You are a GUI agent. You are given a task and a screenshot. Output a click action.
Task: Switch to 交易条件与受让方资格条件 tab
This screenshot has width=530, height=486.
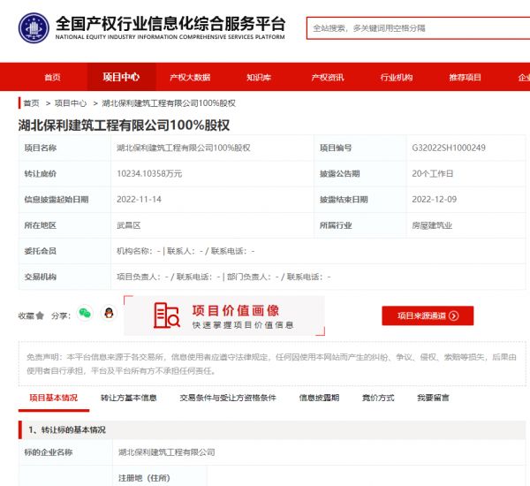[x=228, y=398]
